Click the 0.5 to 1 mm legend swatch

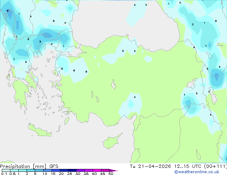pos(14,170)
